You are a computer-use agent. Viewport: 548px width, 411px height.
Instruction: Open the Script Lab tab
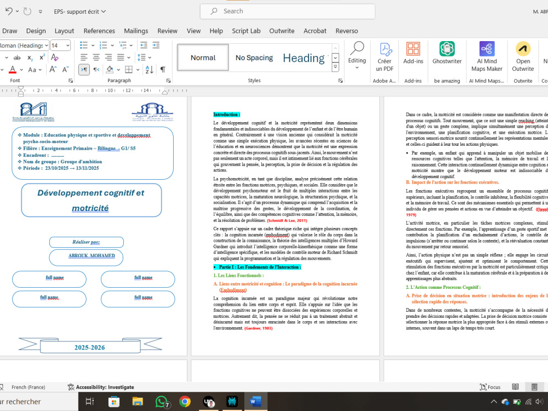tap(246, 31)
